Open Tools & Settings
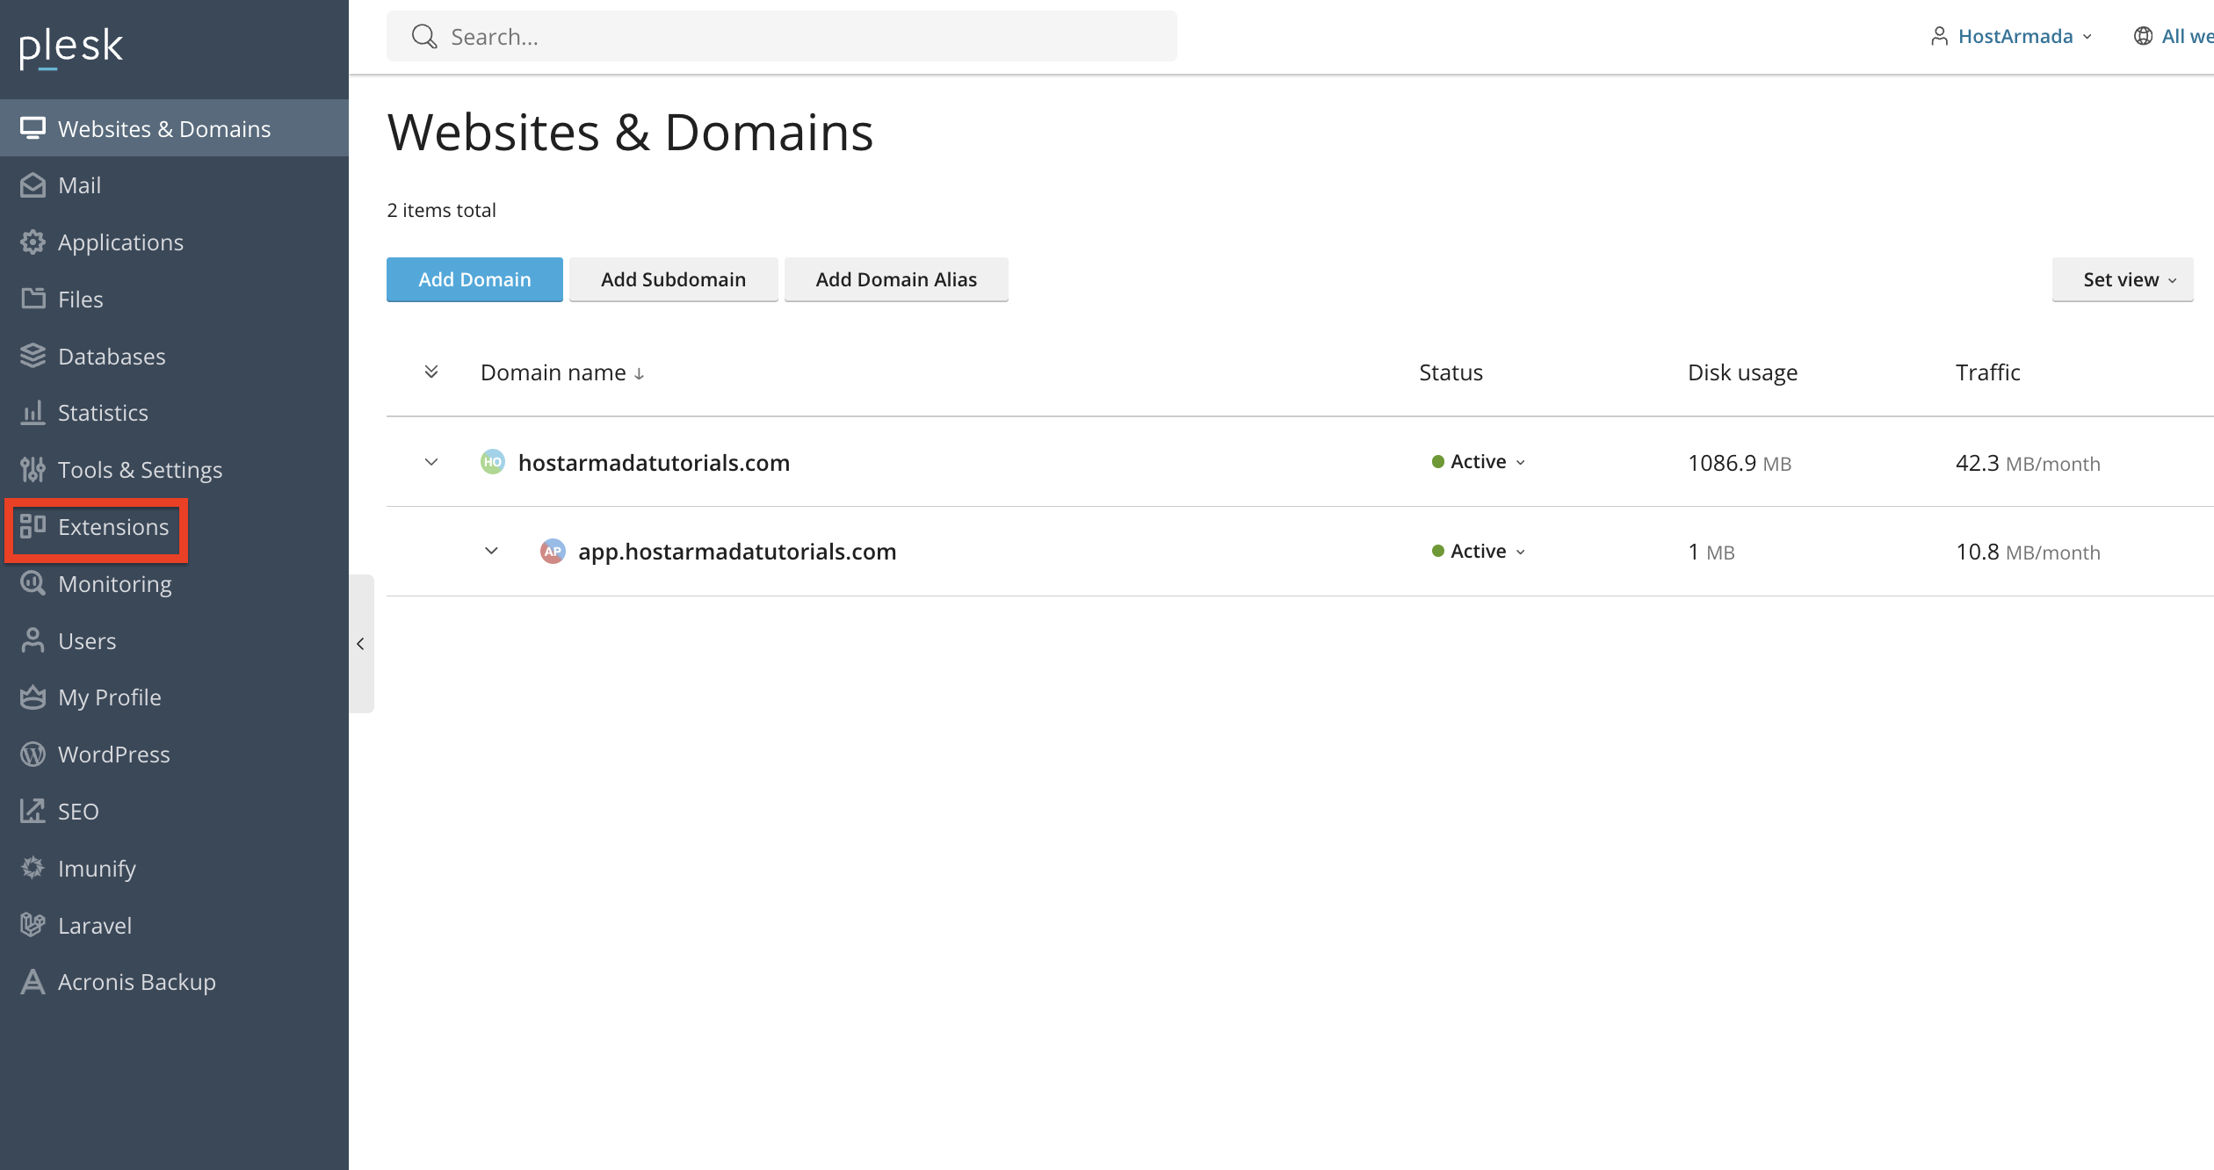The width and height of the screenshot is (2214, 1170). coord(174,470)
